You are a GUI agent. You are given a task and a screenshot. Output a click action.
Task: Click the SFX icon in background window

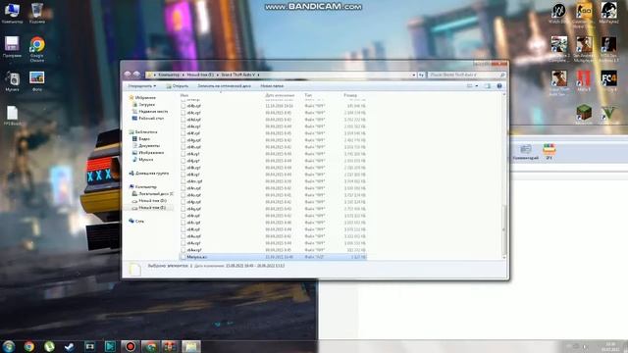pyautogui.click(x=549, y=152)
